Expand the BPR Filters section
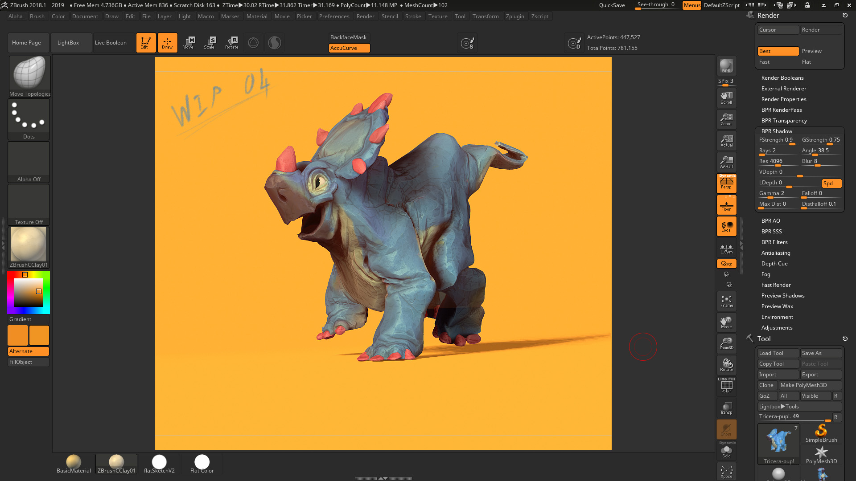856x481 pixels. pyautogui.click(x=774, y=242)
